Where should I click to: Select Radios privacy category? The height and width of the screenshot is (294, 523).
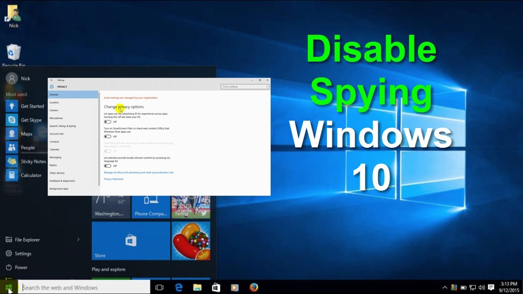[73, 165]
